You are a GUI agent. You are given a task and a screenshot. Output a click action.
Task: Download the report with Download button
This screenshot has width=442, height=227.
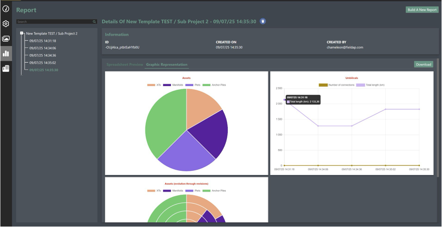tap(423, 65)
